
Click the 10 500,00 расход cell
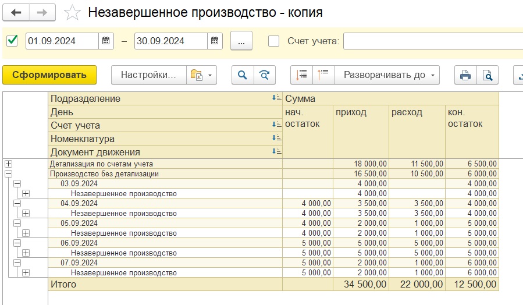pyautogui.click(x=417, y=174)
